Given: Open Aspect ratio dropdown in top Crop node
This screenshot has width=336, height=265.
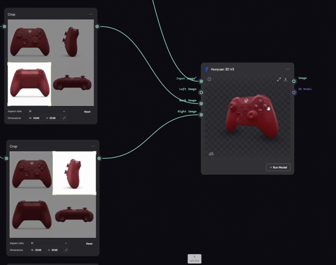Looking at the screenshot, I should point(47,112).
